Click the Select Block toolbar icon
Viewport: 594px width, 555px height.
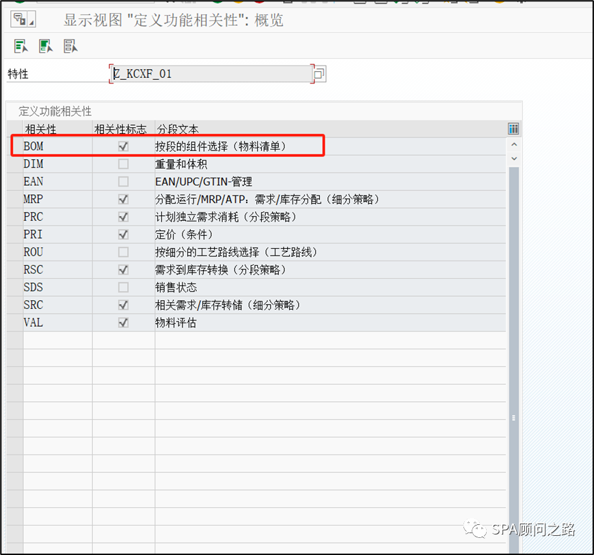(x=46, y=46)
